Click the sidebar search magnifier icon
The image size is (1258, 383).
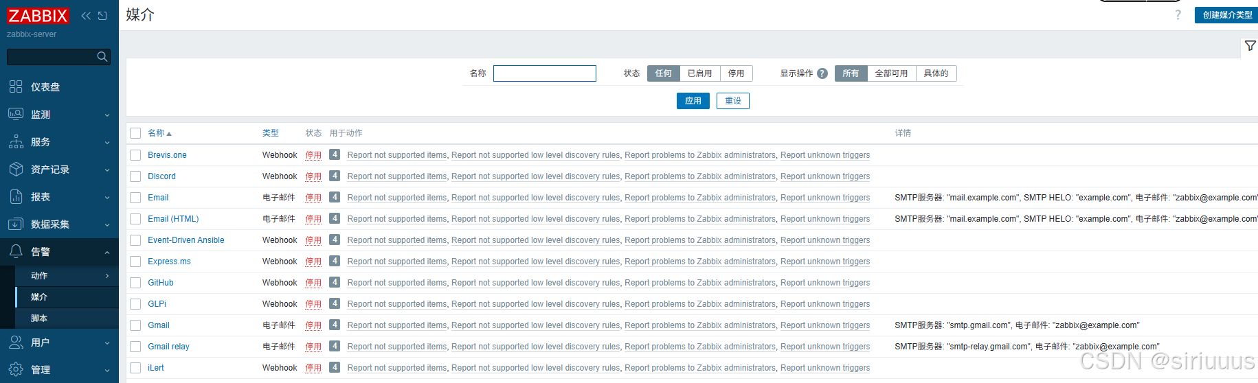(102, 57)
